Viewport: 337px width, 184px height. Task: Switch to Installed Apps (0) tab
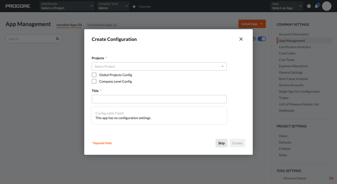tap(69, 25)
